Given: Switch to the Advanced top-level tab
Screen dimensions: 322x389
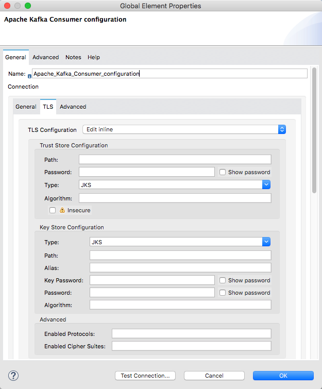Looking at the screenshot, I should [46, 57].
